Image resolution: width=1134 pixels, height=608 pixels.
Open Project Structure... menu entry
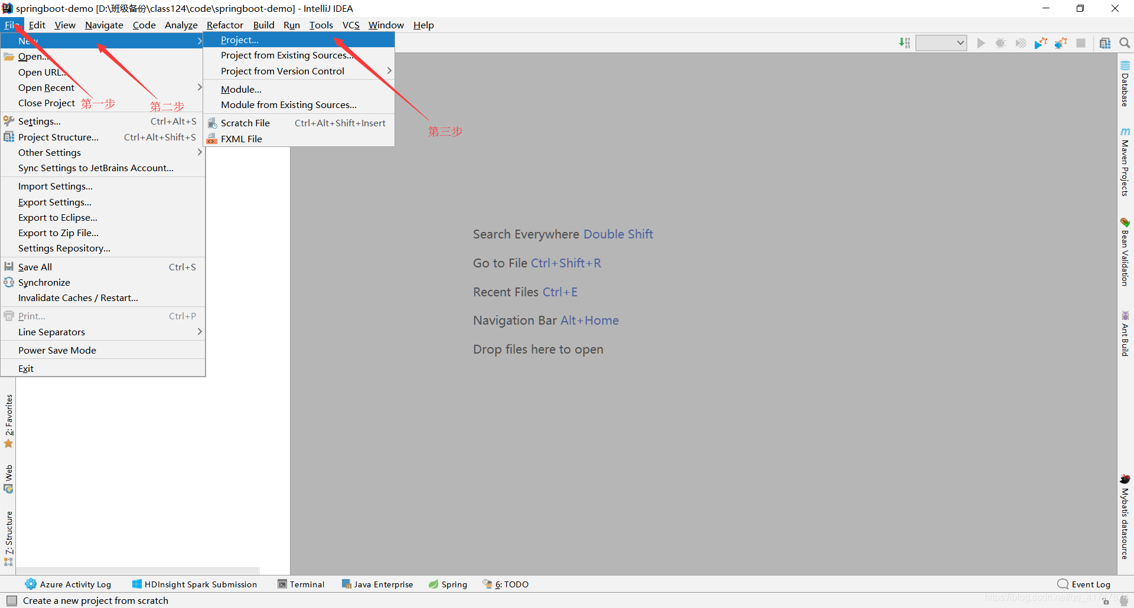(x=102, y=137)
